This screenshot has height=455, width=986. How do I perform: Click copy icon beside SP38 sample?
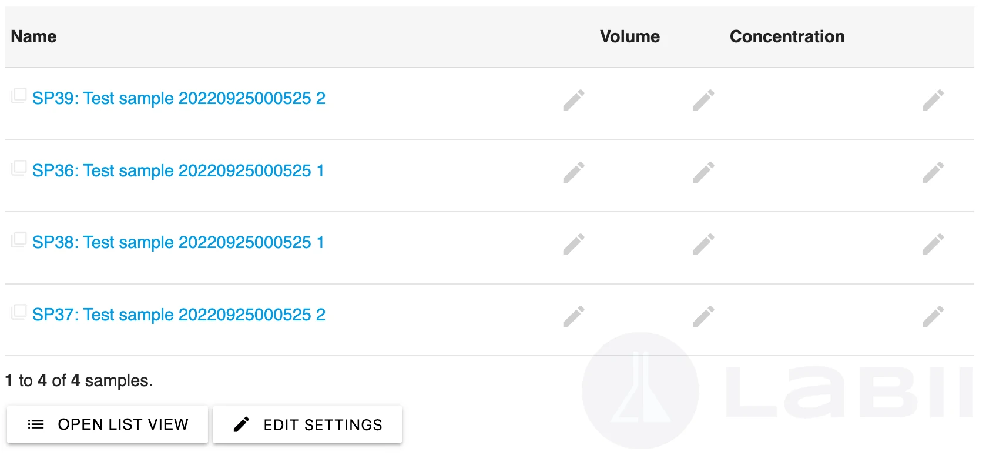(x=19, y=240)
